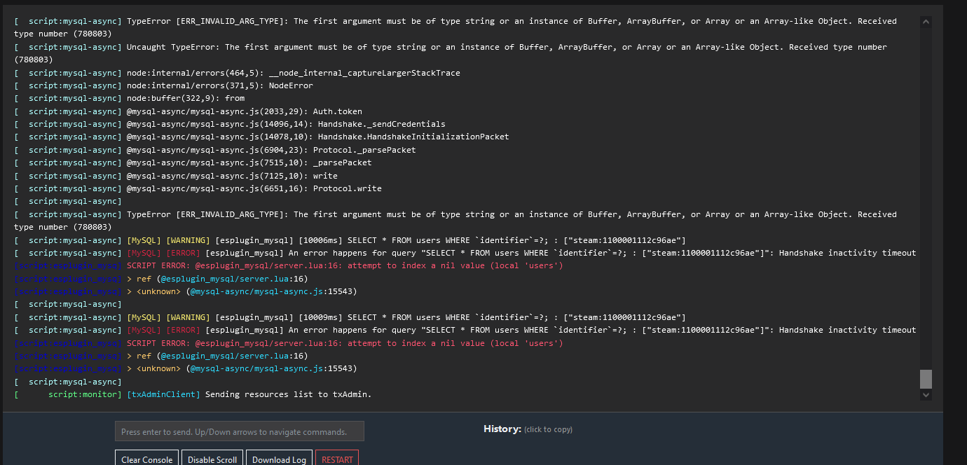967x465 pixels.
Task: Click the Handshake._sendCredentials log line
Action: pos(285,124)
